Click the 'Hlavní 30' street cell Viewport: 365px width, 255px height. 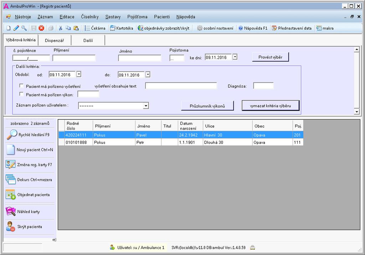pos(227,135)
